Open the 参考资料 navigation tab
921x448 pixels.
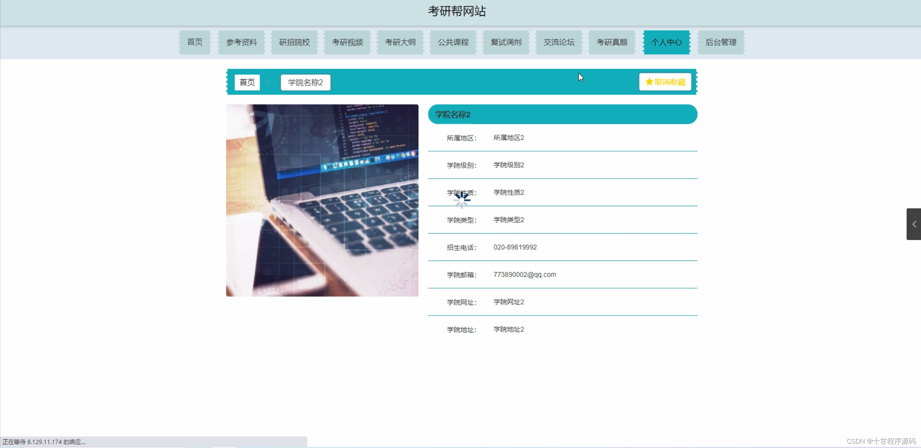241,42
